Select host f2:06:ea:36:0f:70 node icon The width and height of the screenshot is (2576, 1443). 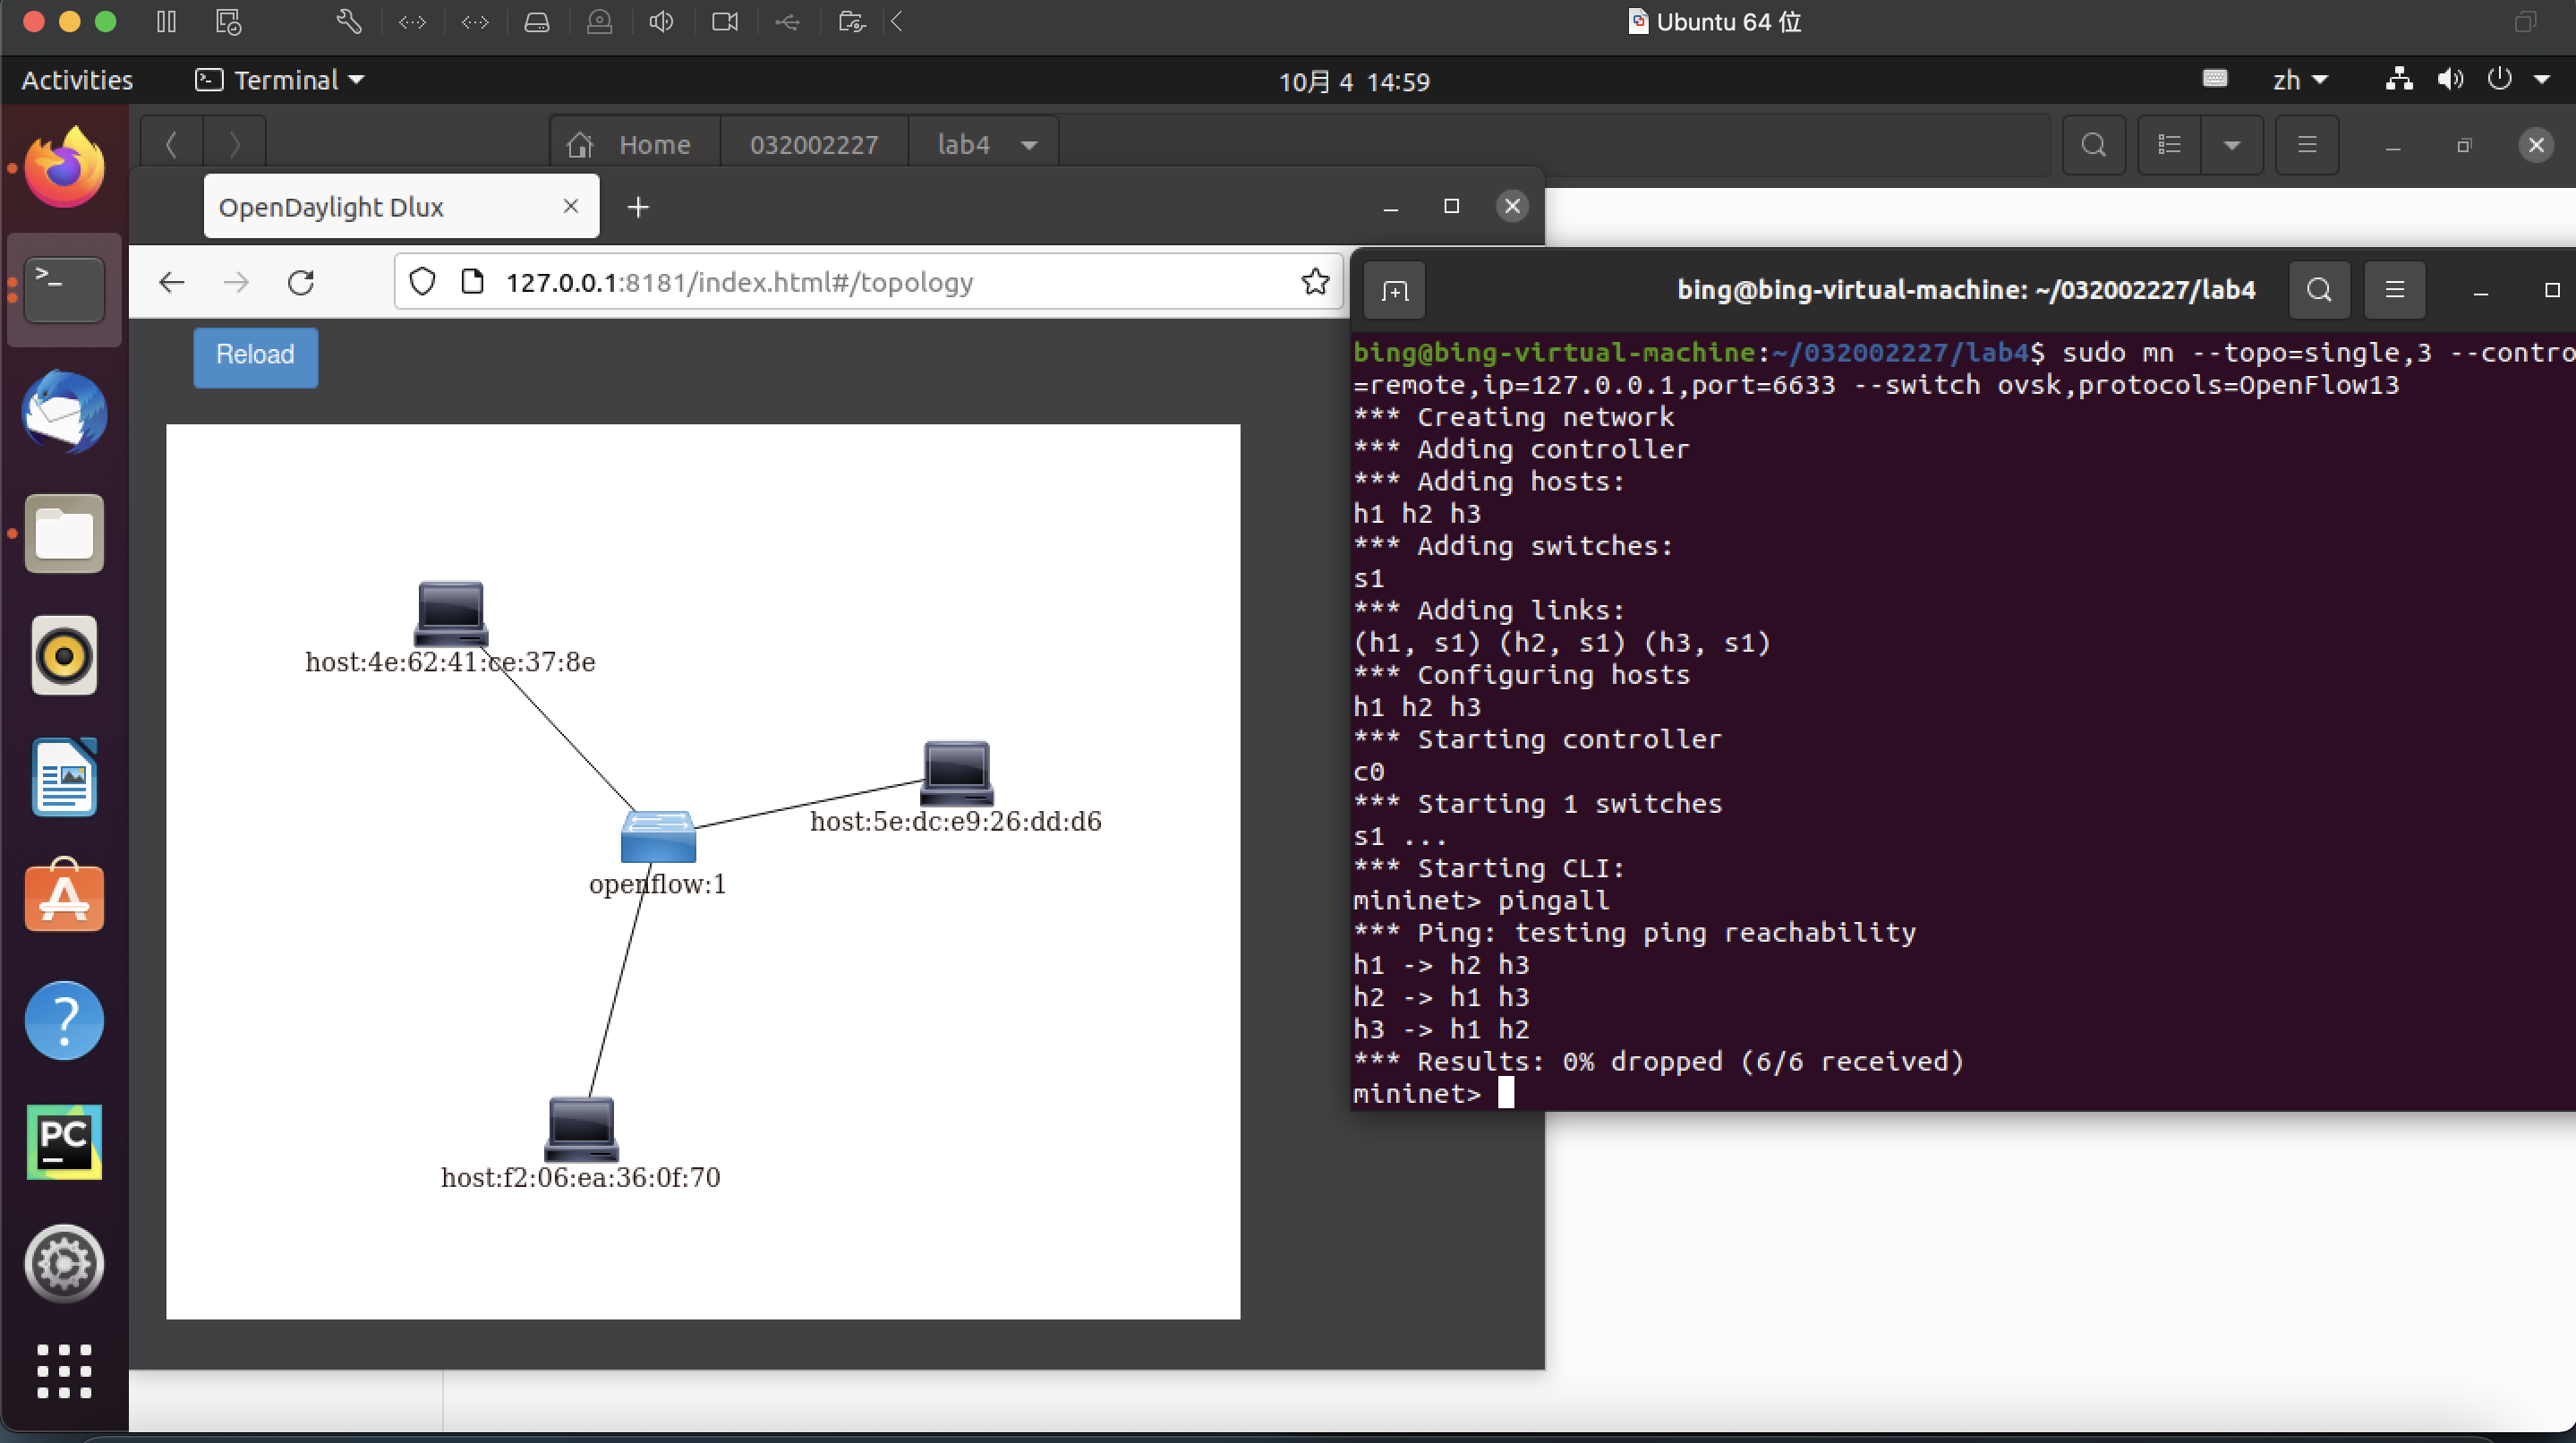click(x=581, y=1128)
